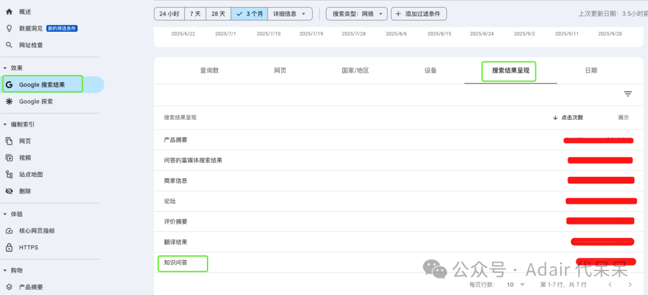The height and width of the screenshot is (295, 648).
Task: Switch to the 网页 tab
Action: pos(280,71)
